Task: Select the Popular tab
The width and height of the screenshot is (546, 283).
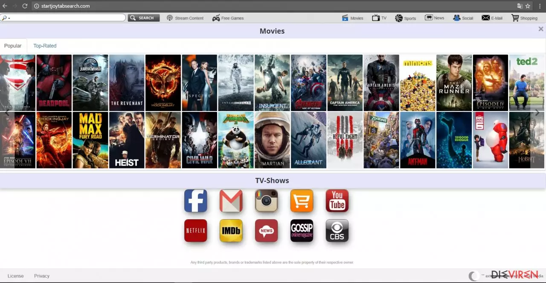Action: pos(13,46)
